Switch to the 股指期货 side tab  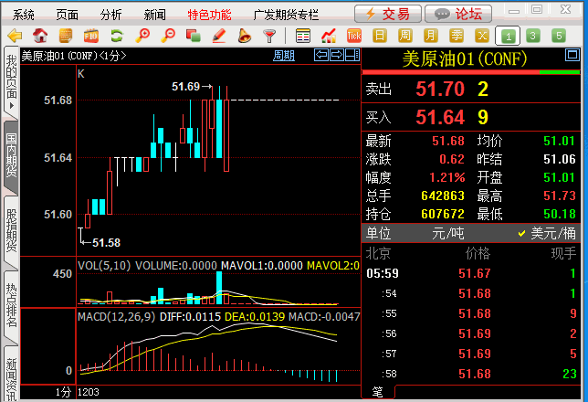[x=11, y=230]
